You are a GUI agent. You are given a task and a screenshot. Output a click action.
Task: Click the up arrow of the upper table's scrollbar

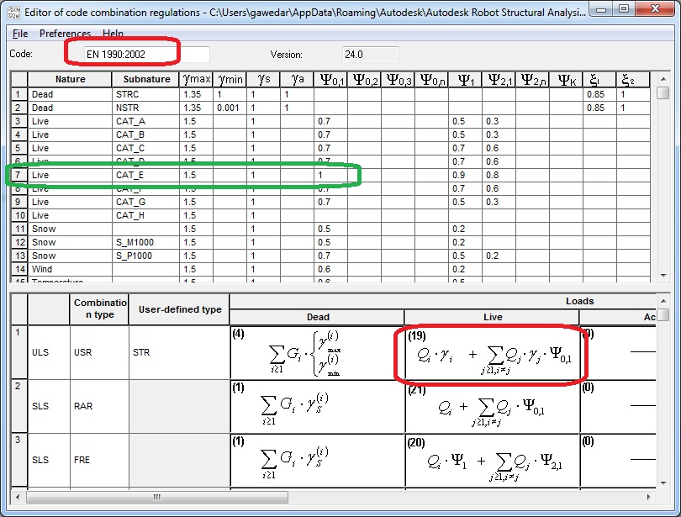click(x=663, y=79)
